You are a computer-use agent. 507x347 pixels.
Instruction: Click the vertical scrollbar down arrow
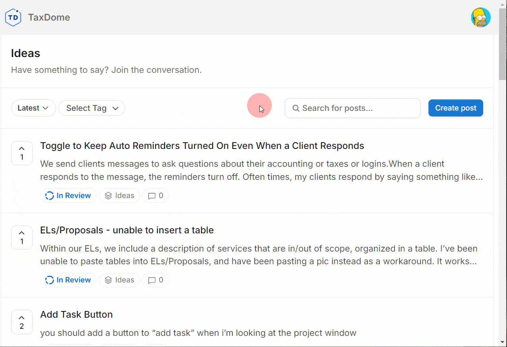[503, 342]
